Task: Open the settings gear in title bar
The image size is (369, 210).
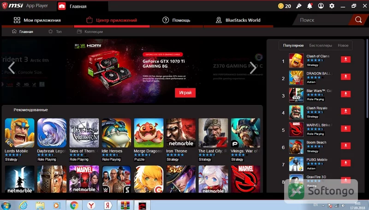Action: click(332, 6)
